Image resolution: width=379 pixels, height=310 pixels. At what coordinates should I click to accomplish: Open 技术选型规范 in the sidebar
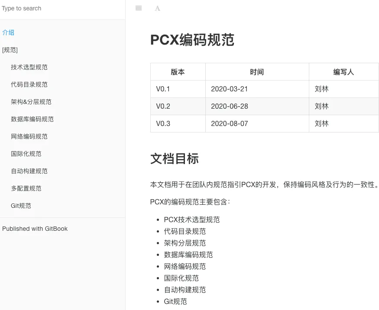pos(29,67)
